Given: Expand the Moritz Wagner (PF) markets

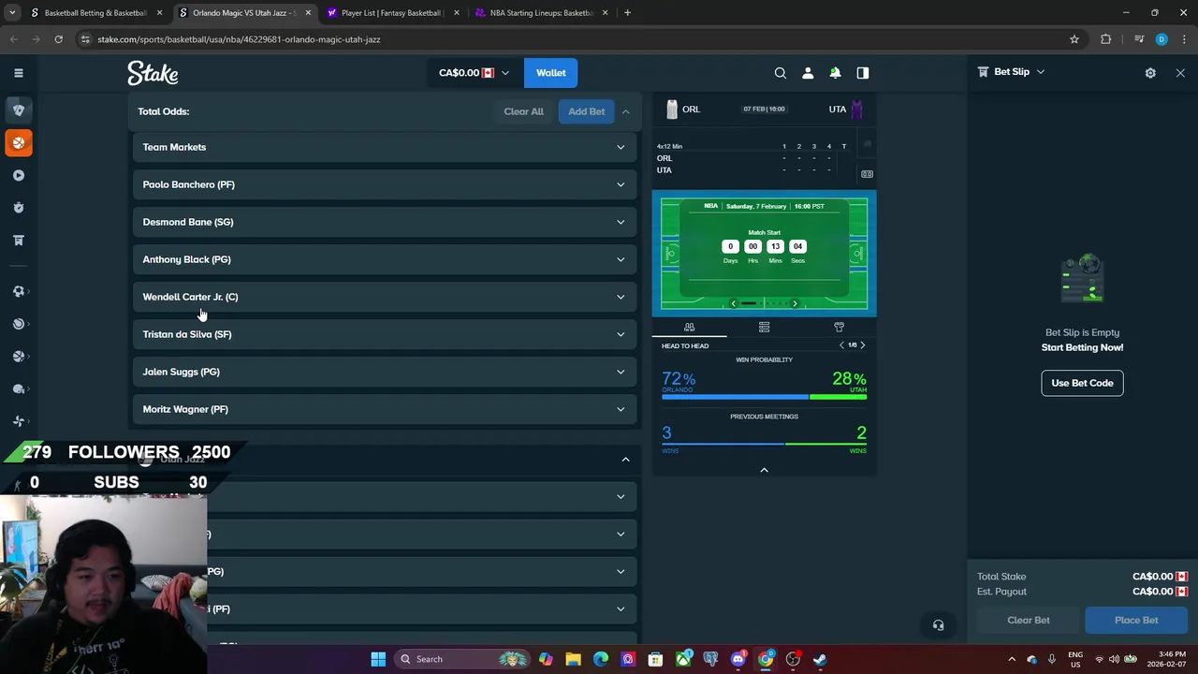Looking at the screenshot, I should (385, 409).
